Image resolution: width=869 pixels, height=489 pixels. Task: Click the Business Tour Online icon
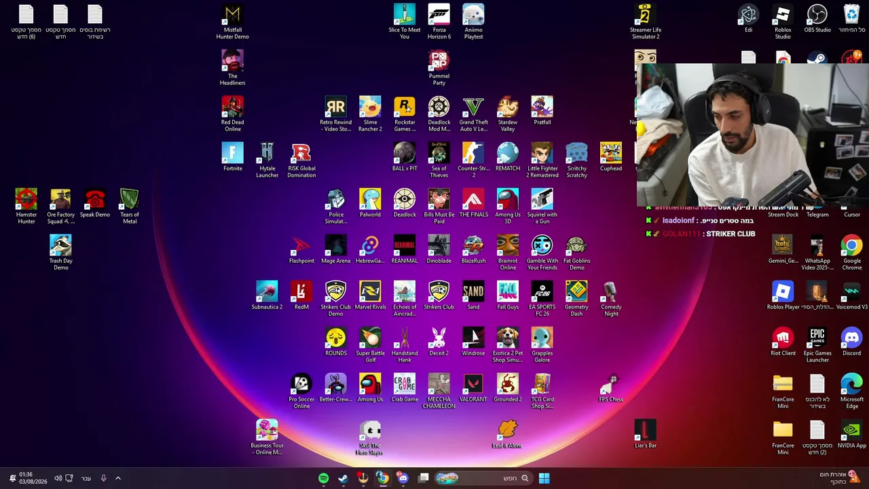click(x=267, y=437)
